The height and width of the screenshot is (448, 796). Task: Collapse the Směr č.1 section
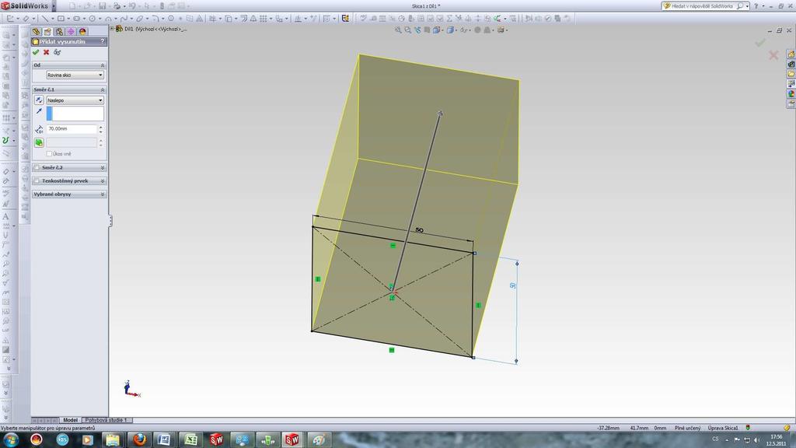(102, 89)
